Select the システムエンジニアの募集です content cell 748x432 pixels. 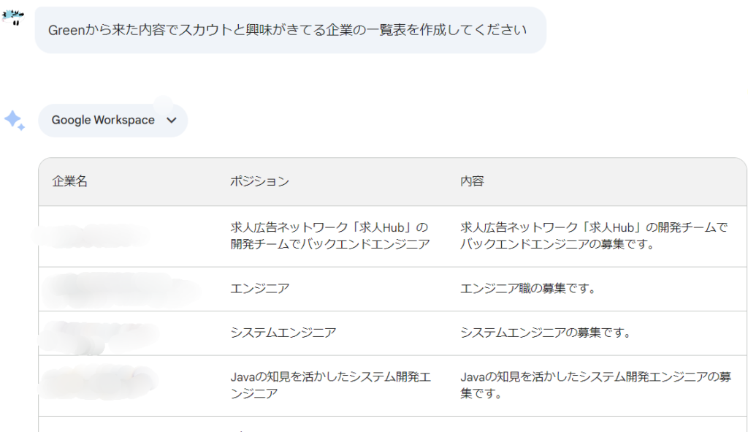point(545,333)
